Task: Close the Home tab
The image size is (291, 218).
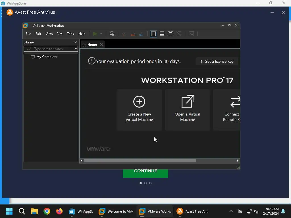Action: click(x=101, y=45)
